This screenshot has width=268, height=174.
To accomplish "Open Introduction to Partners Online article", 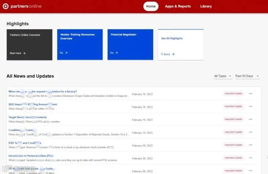I will 31,156.
